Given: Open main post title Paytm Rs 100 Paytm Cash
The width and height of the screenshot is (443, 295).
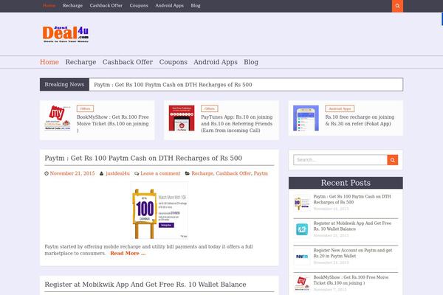Looking at the screenshot, I should coord(143,158).
